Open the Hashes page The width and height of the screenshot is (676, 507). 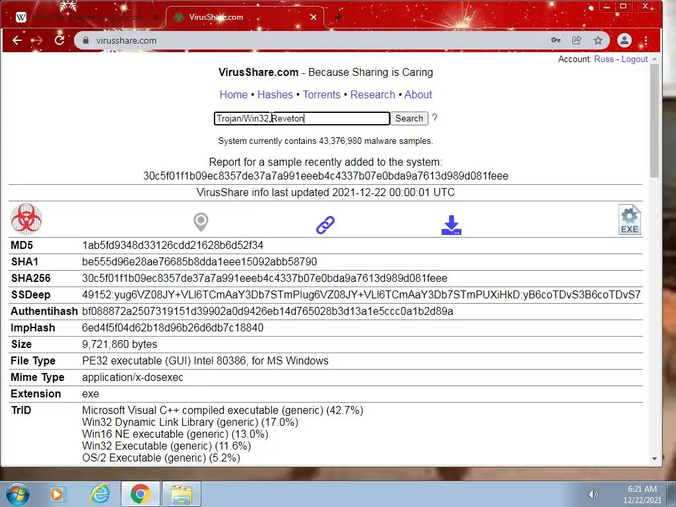point(275,94)
